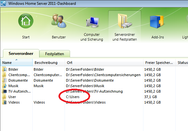Click 1450,2 GB in the Musik row
Viewport: 188px width, 131px height.
(x=152, y=86)
